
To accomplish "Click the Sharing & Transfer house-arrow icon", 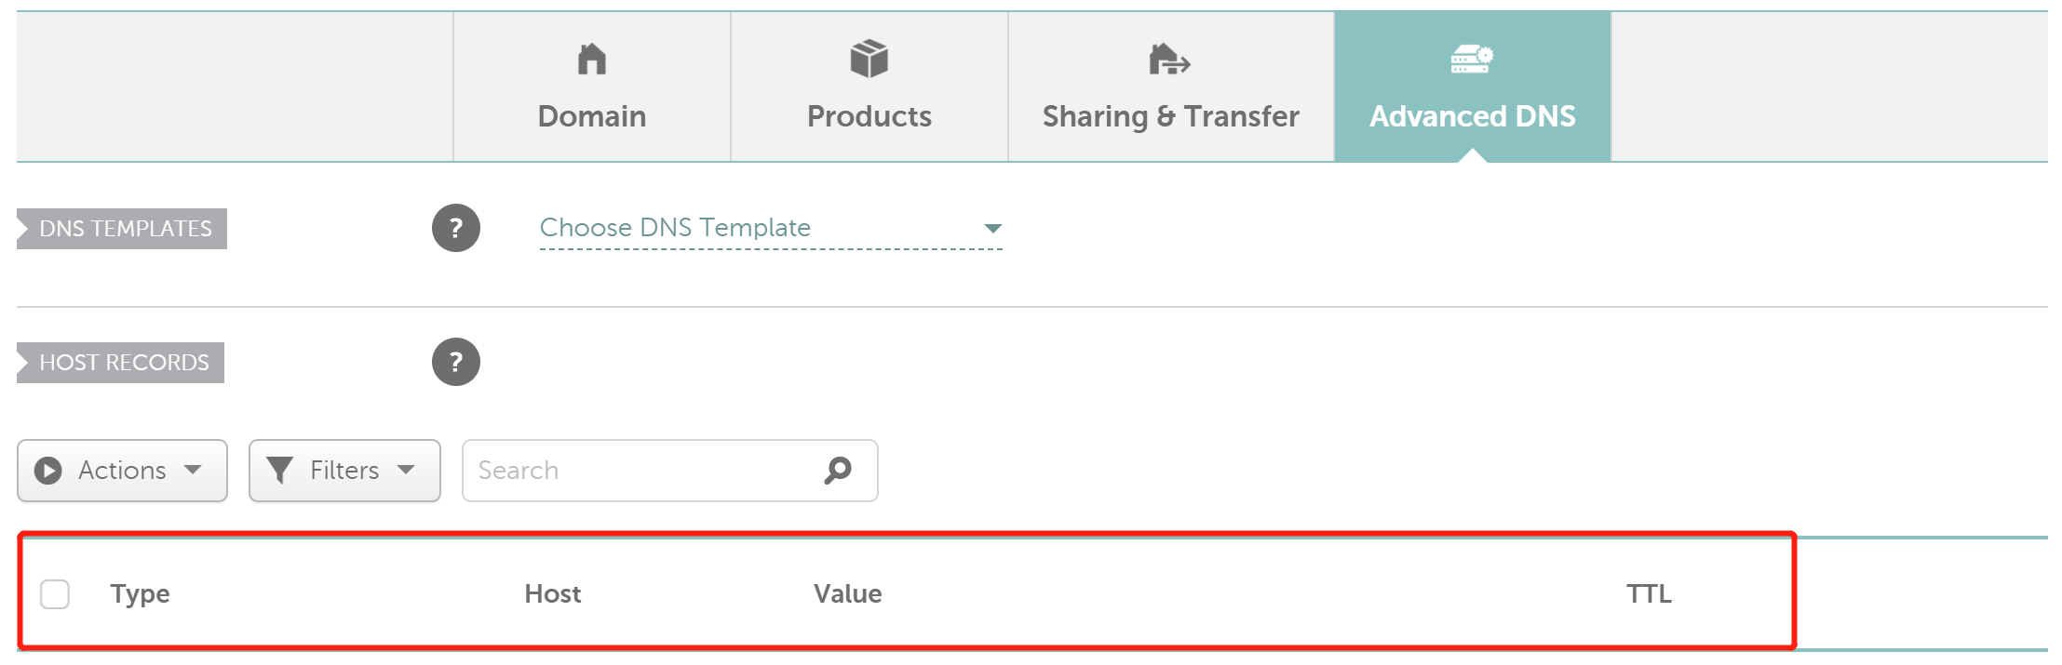I will (x=1169, y=60).
